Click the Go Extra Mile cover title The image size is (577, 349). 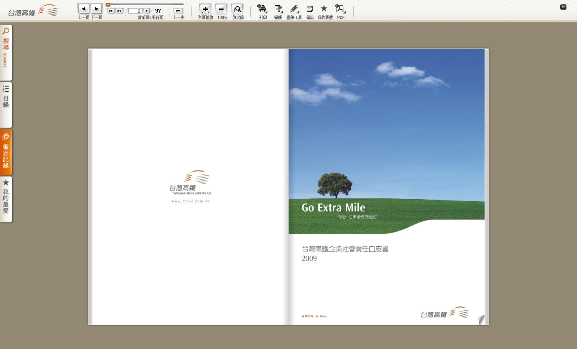point(333,208)
